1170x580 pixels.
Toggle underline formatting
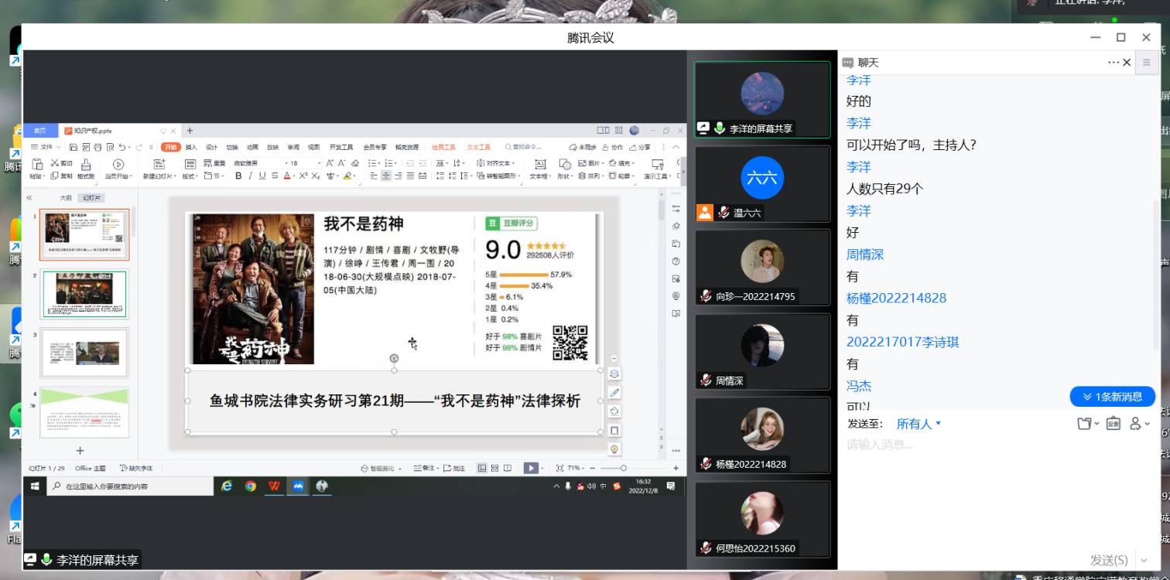(x=262, y=176)
